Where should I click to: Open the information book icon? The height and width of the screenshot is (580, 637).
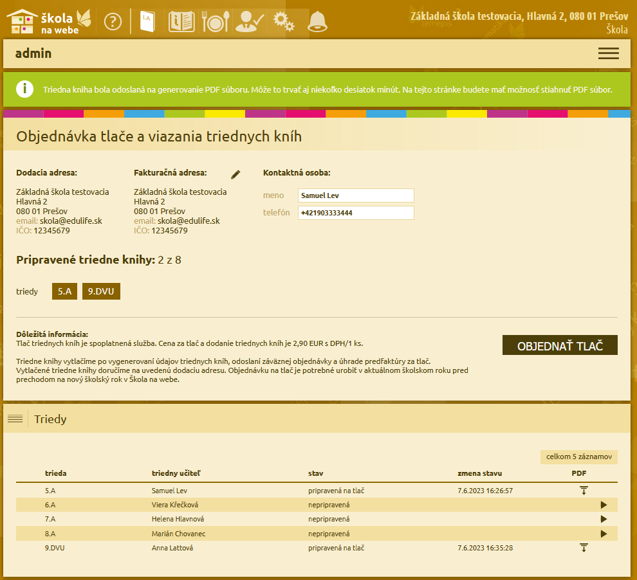click(181, 21)
